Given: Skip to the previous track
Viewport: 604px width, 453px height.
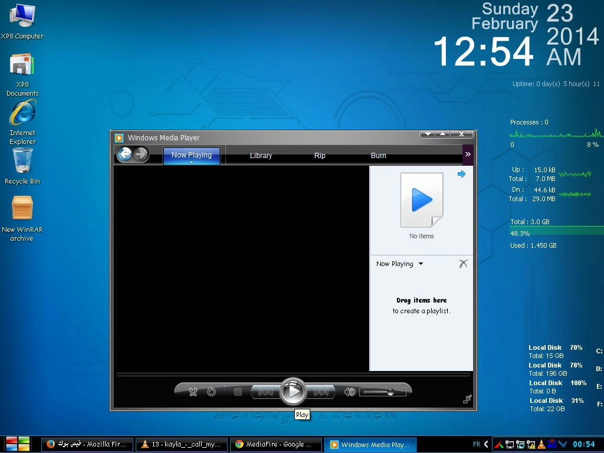Looking at the screenshot, I should [x=265, y=392].
